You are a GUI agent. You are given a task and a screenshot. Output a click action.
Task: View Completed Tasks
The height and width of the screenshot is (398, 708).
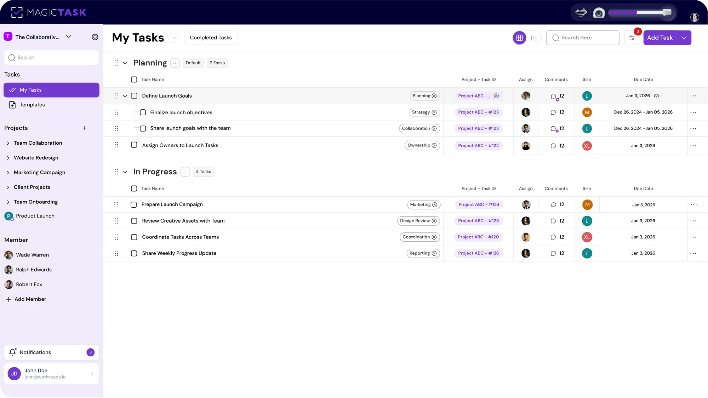pyautogui.click(x=211, y=38)
